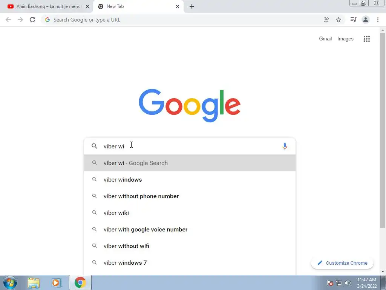Reload the page
The height and width of the screenshot is (290, 386).
[x=32, y=20]
